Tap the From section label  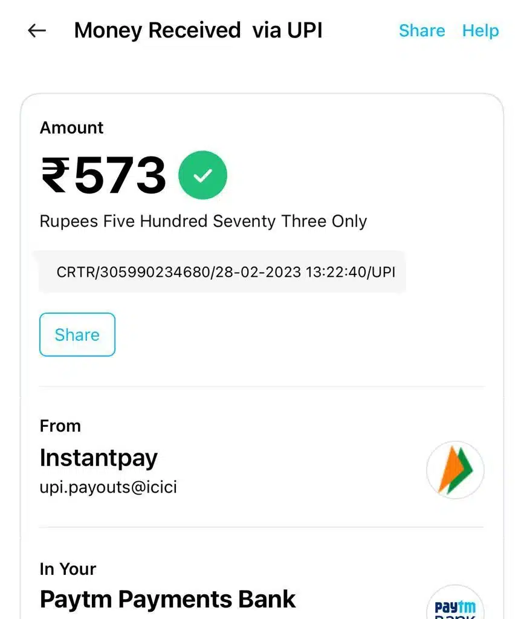(x=60, y=426)
